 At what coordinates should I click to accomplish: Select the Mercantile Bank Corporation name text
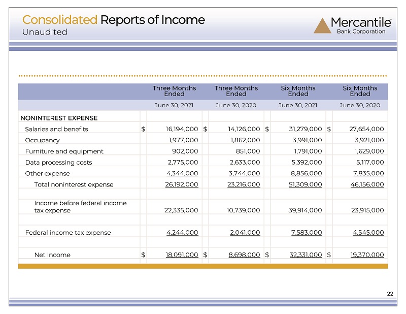pos(361,26)
